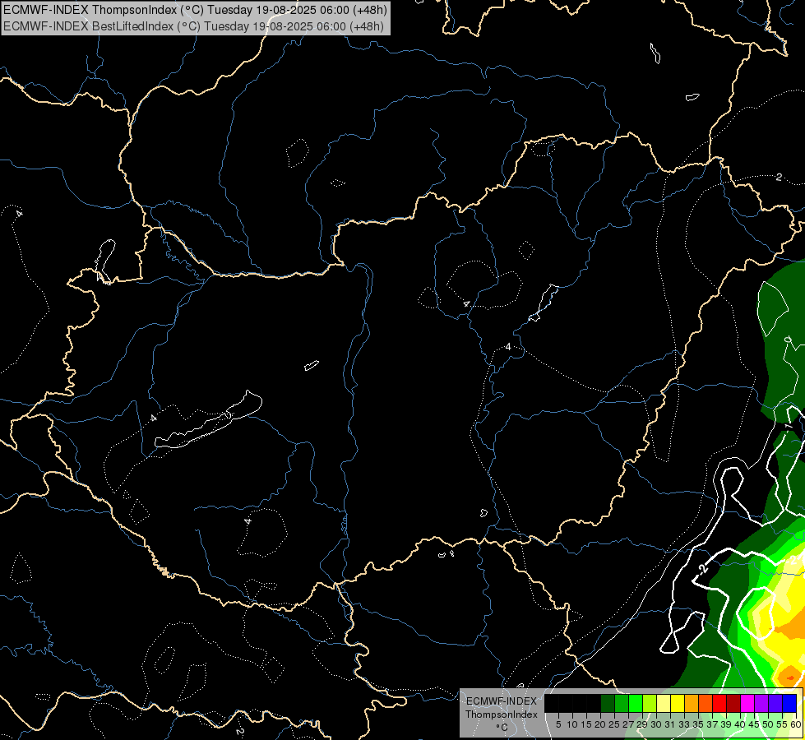Click the Lake Balaton outline on the map
The height and width of the screenshot is (740, 805).
click(x=208, y=420)
